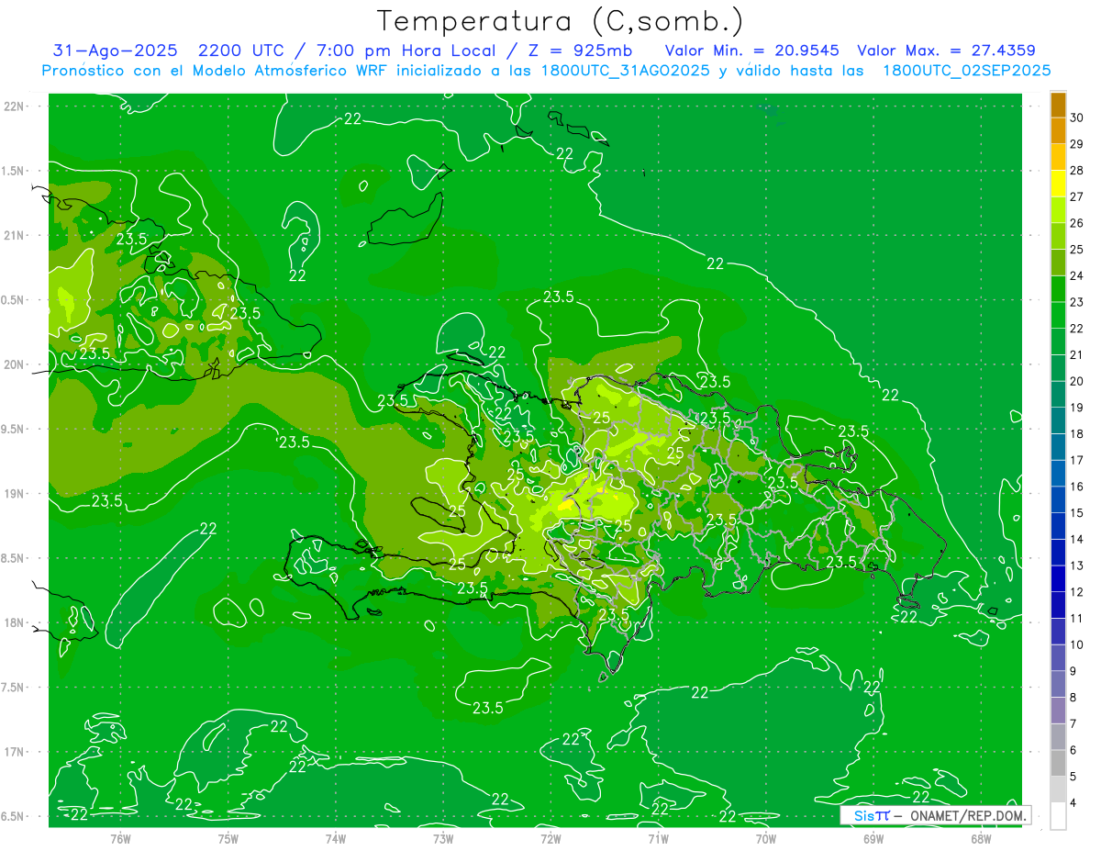Viewport: 1101px width, 851px height.
Task: Click the "20N" latitude axis label
Action: point(15,364)
